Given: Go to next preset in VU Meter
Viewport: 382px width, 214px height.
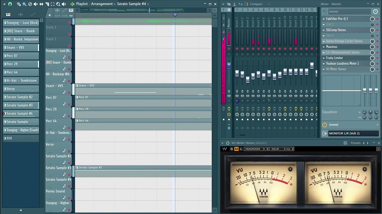Looking at the screenshot, I should (368, 143).
